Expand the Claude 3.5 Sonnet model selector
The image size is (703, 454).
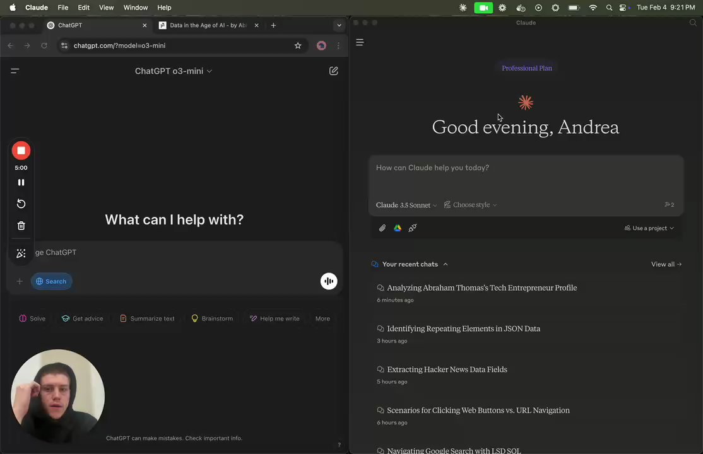pos(406,205)
